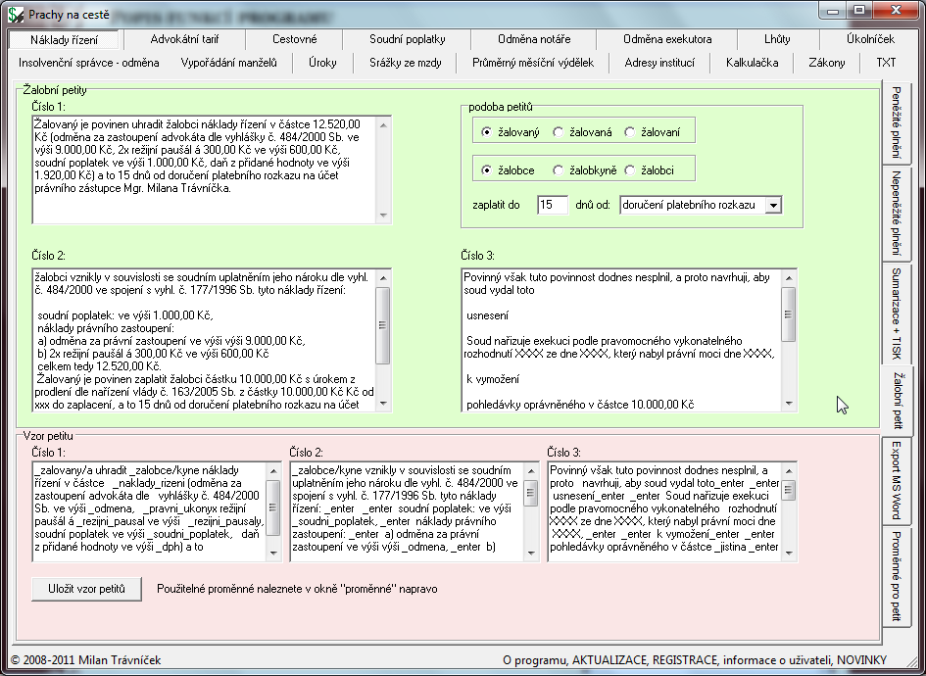The width and height of the screenshot is (926, 676).
Task: Open the Export MS Word side tab
Action: 896,480
